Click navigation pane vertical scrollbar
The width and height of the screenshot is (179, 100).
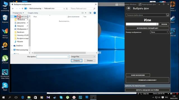[x=30, y=33]
